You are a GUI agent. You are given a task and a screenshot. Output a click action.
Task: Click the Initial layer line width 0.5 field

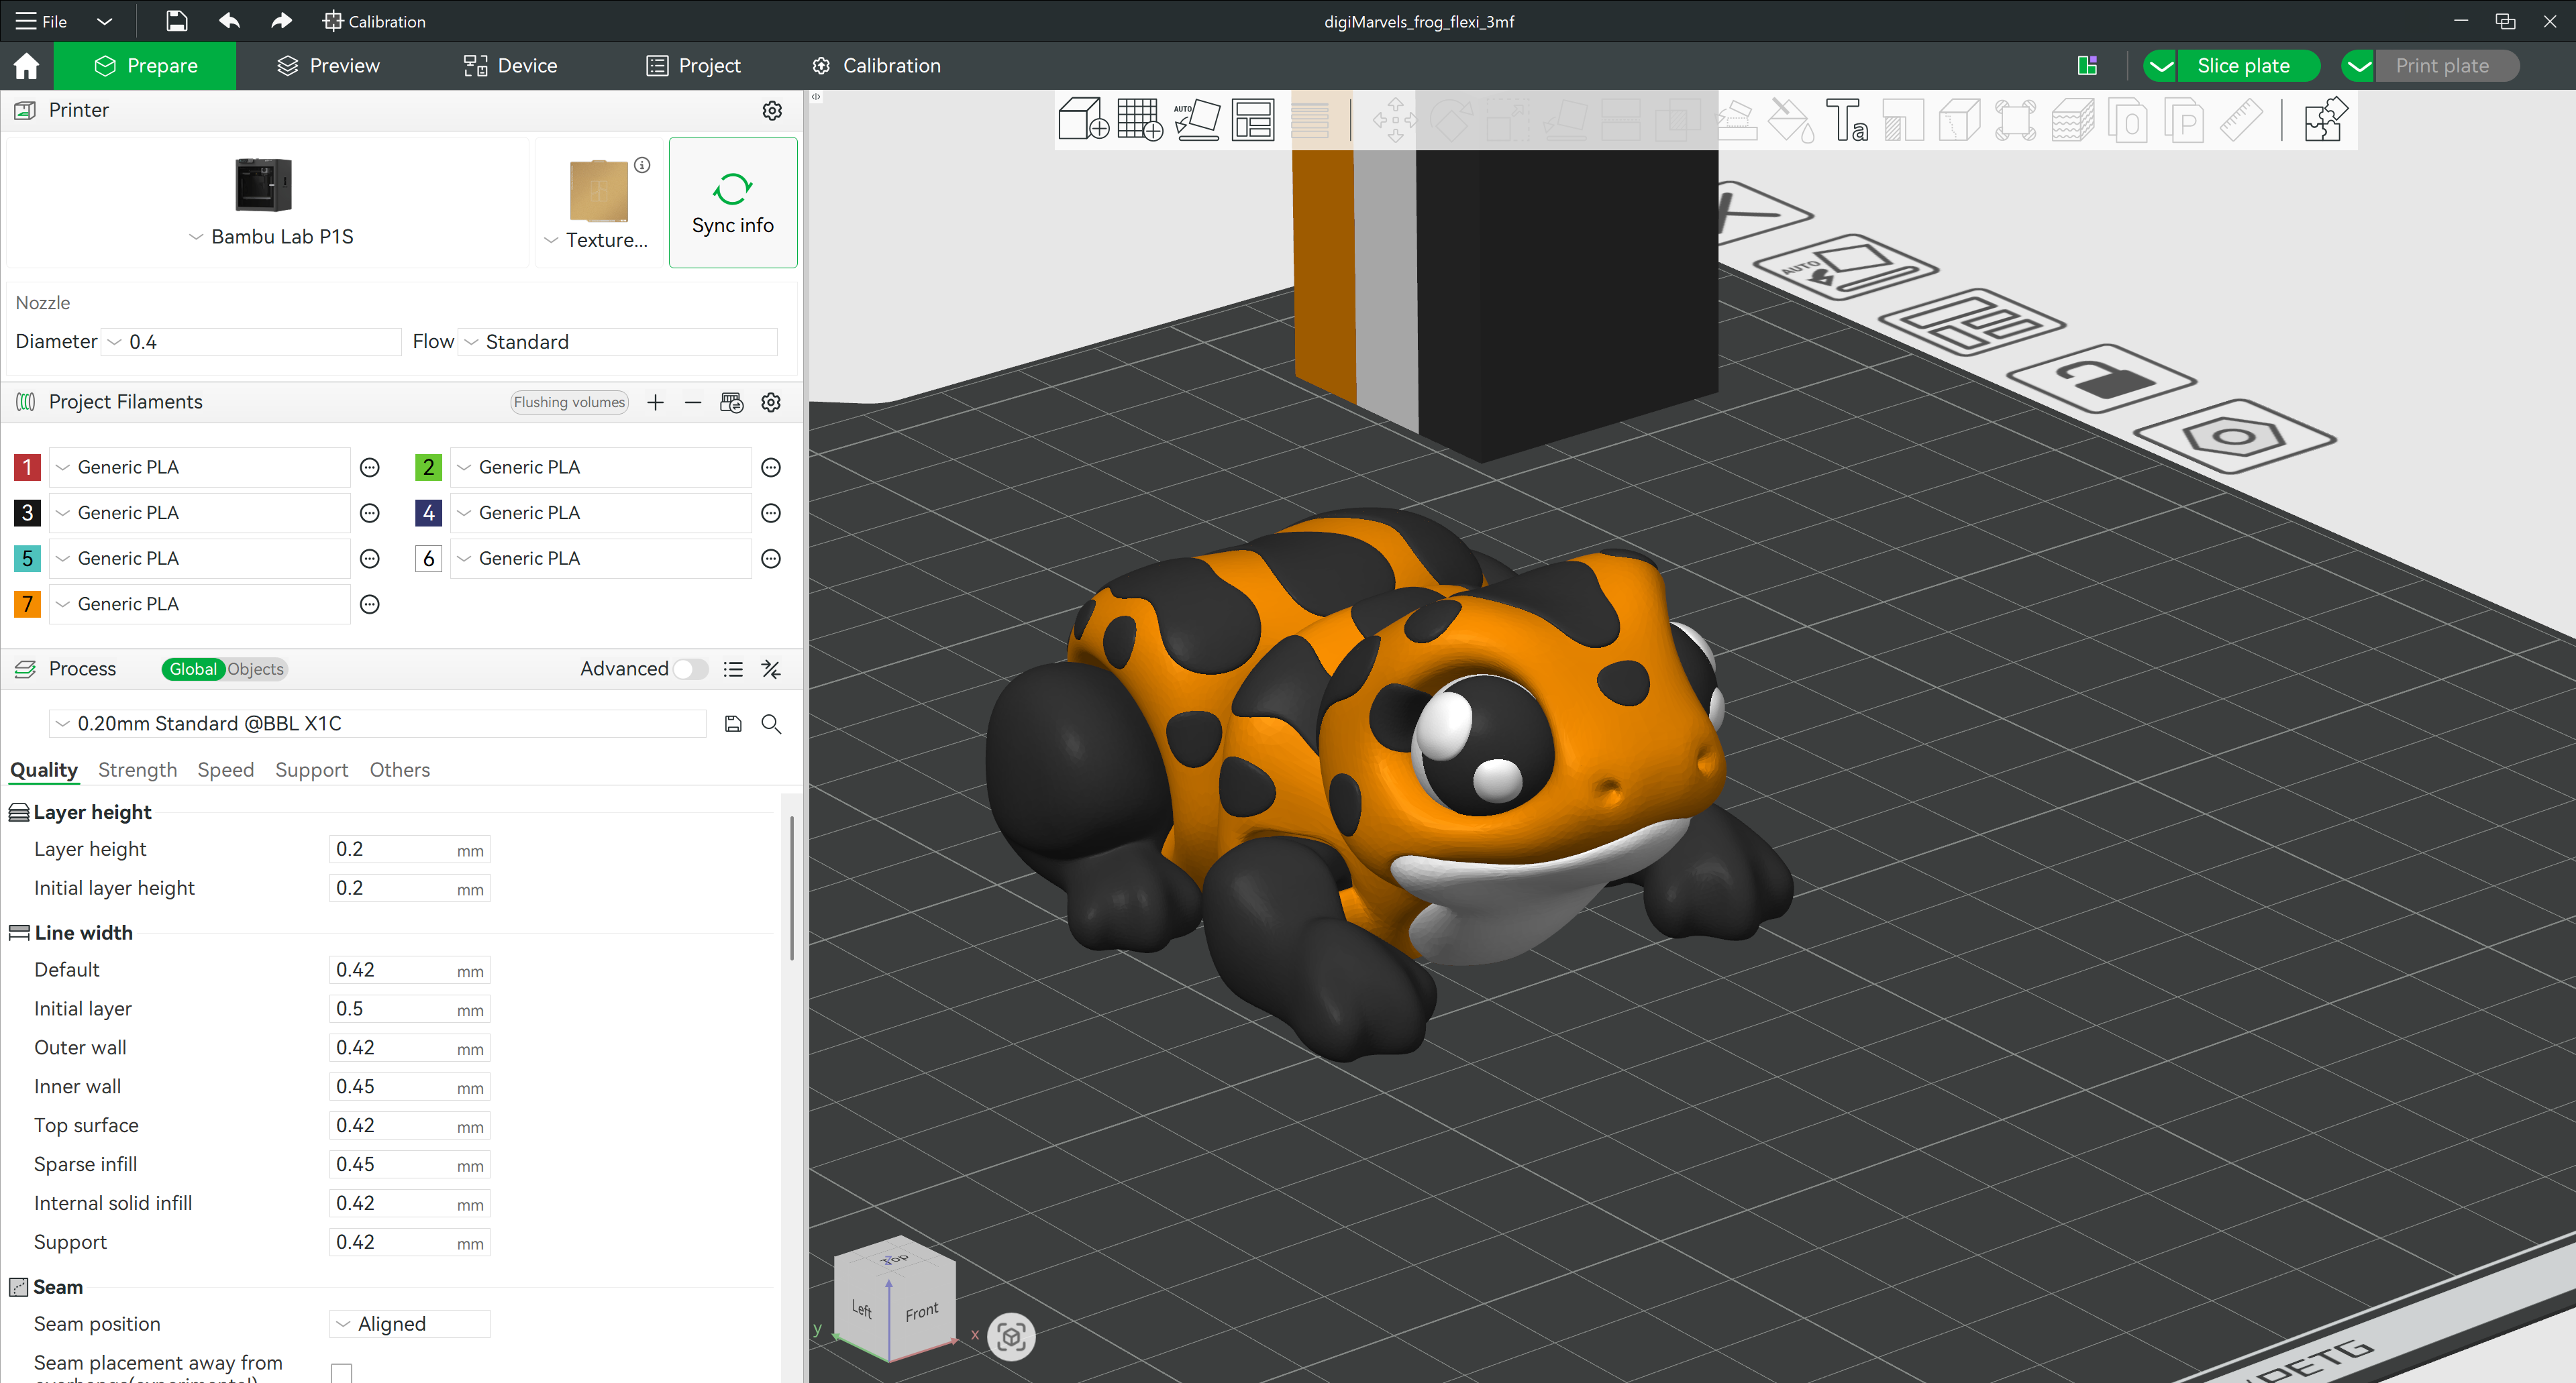[409, 1009]
